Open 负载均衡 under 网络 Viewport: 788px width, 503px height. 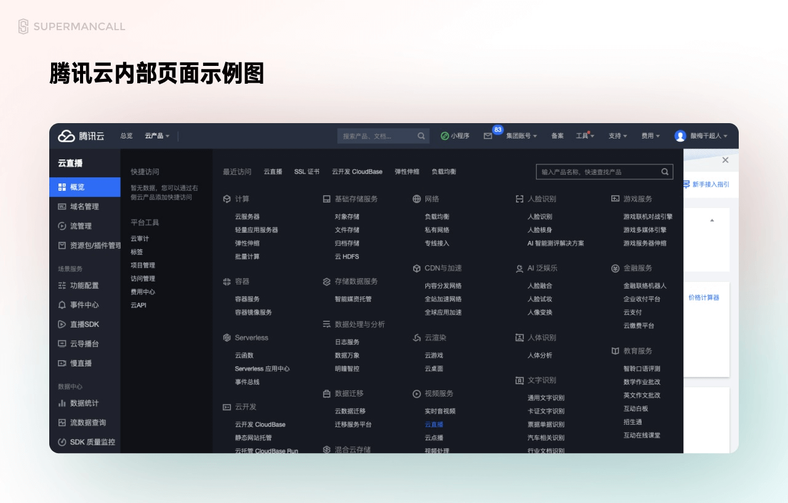(437, 217)
